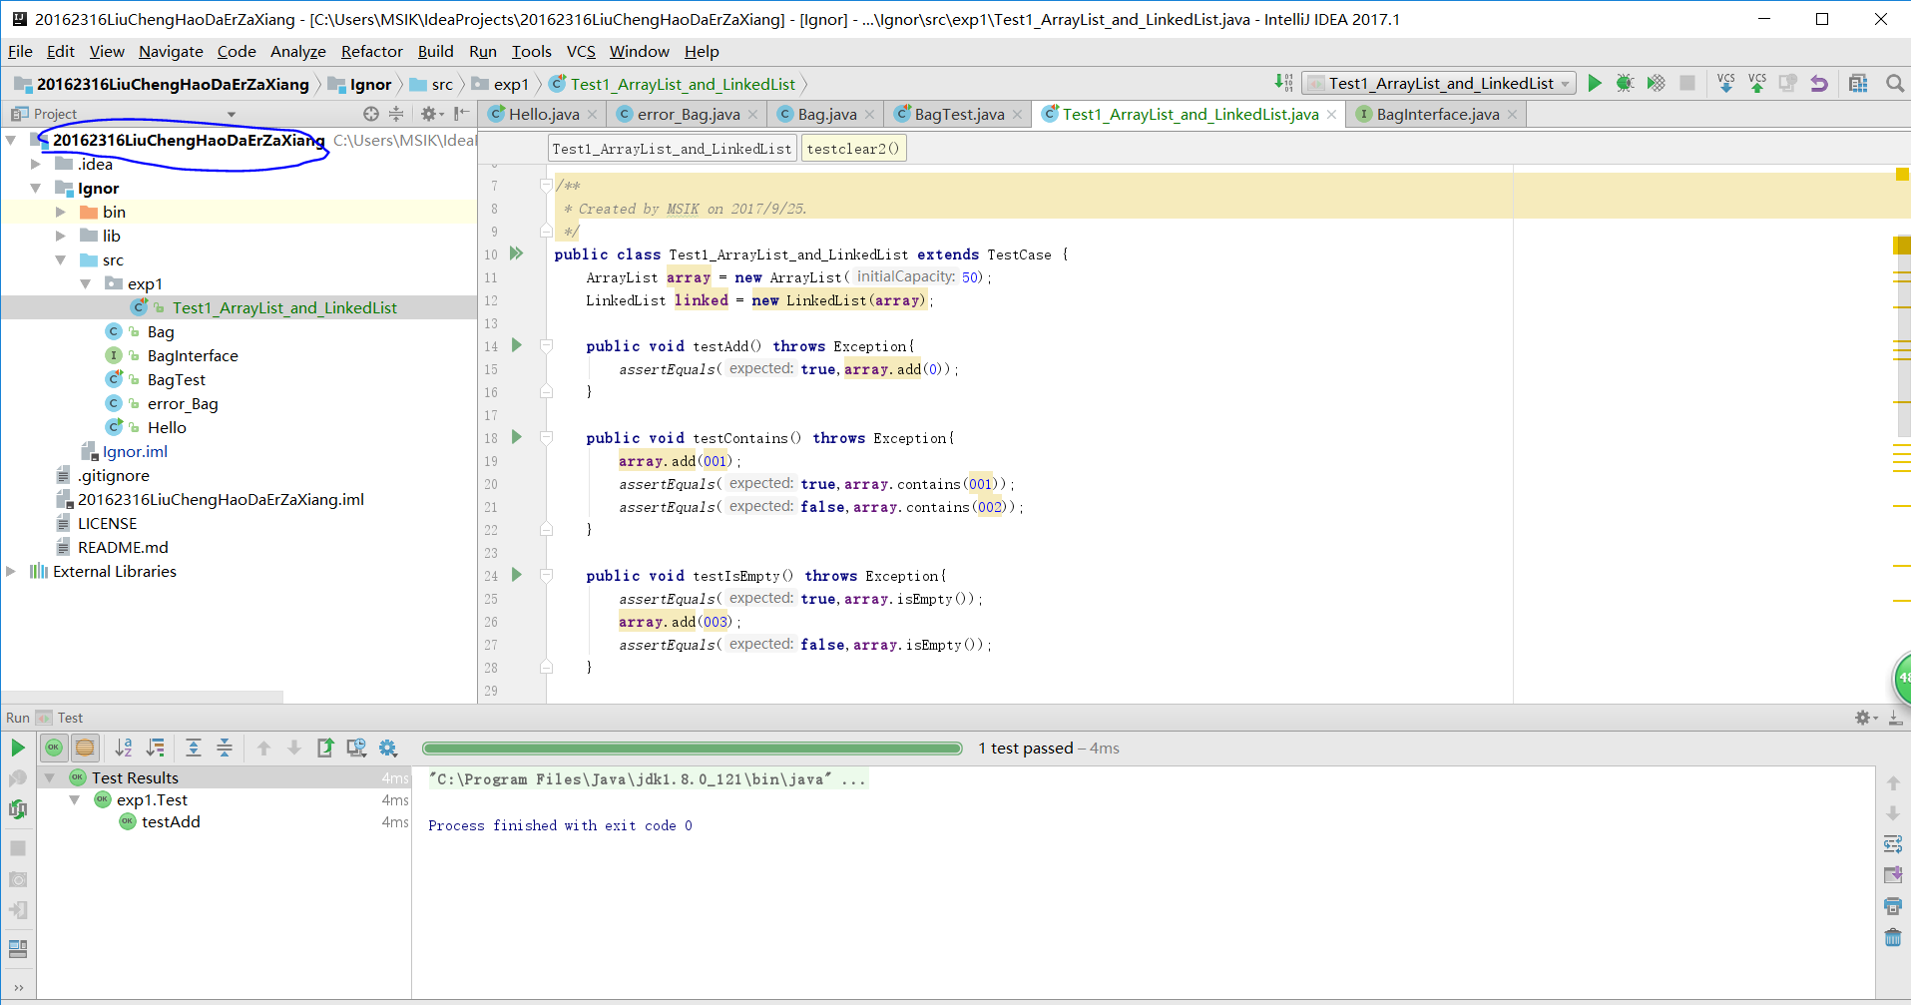Click Scroll from Source icon in Project panel

[x=371, y=114]
